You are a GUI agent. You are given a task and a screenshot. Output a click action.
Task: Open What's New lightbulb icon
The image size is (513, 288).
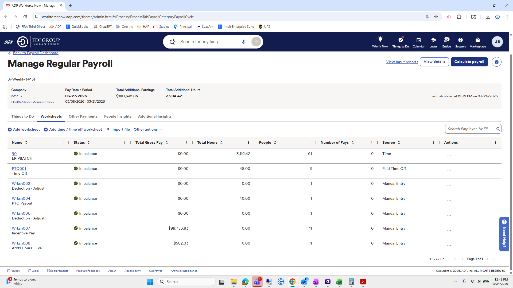click(x=380, y=40)
